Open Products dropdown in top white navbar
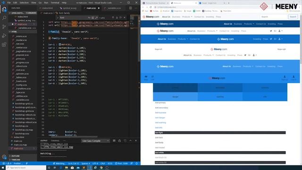 pos(187,17)
